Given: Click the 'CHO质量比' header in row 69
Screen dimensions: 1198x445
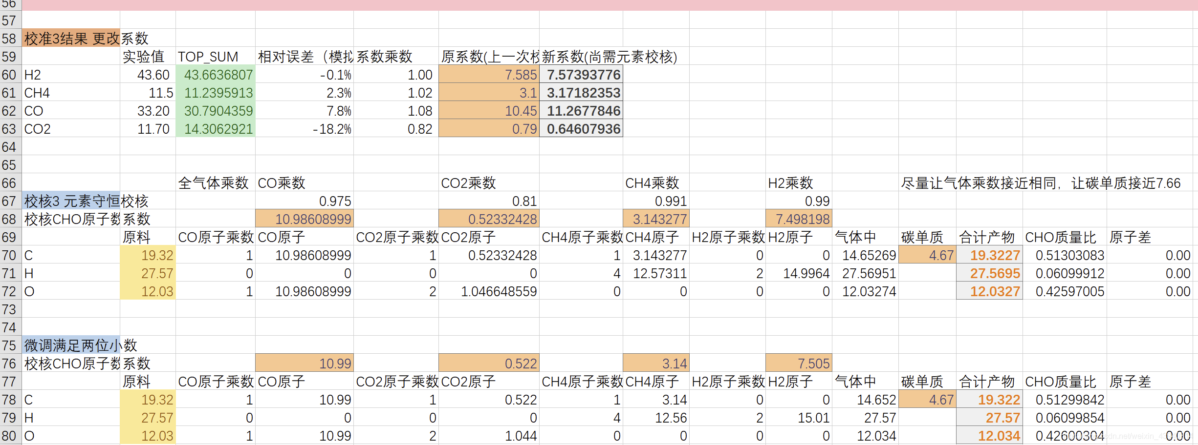Looking at the screenshot, I should [1065, 237].
